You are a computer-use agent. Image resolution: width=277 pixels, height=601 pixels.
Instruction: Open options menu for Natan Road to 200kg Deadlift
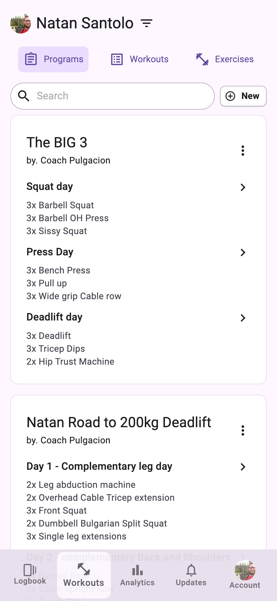(243, 430)
